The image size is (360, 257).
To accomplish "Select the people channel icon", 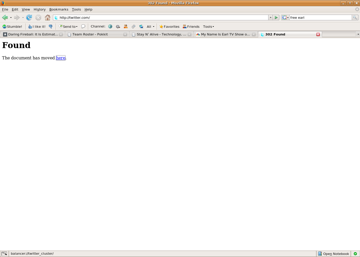I will [126, 26].
